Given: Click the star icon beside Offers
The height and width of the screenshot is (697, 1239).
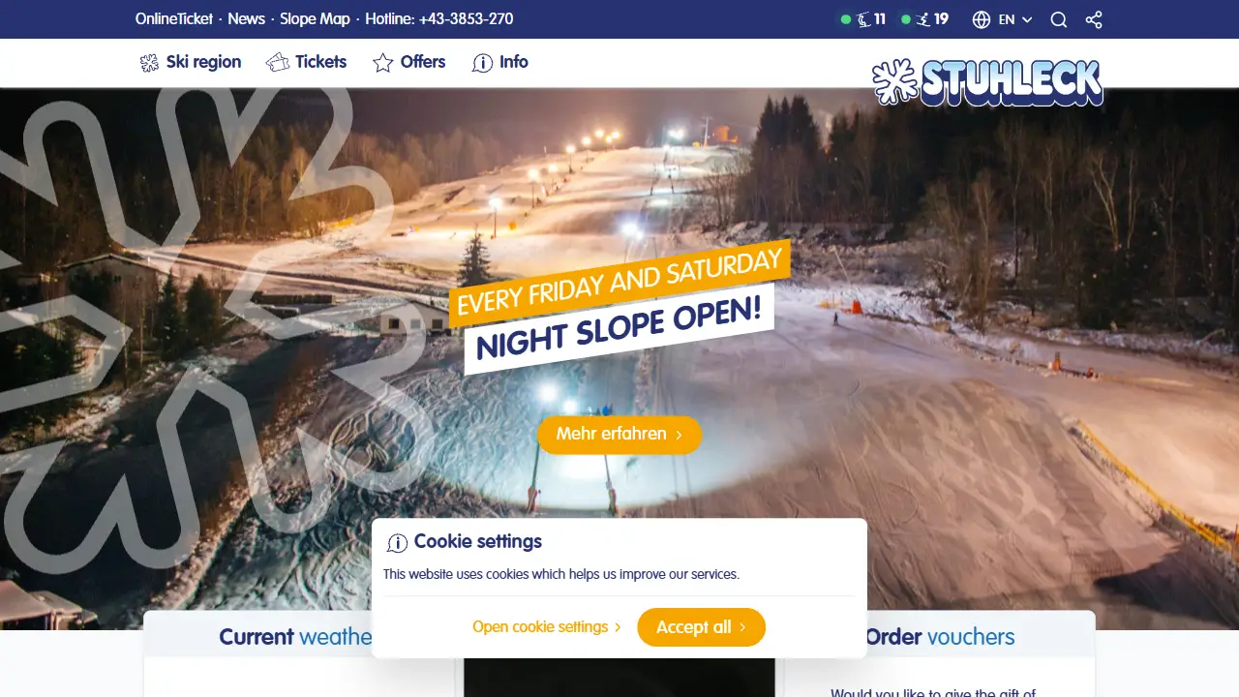Looking at the screenshot, I should tap(383, 63).
